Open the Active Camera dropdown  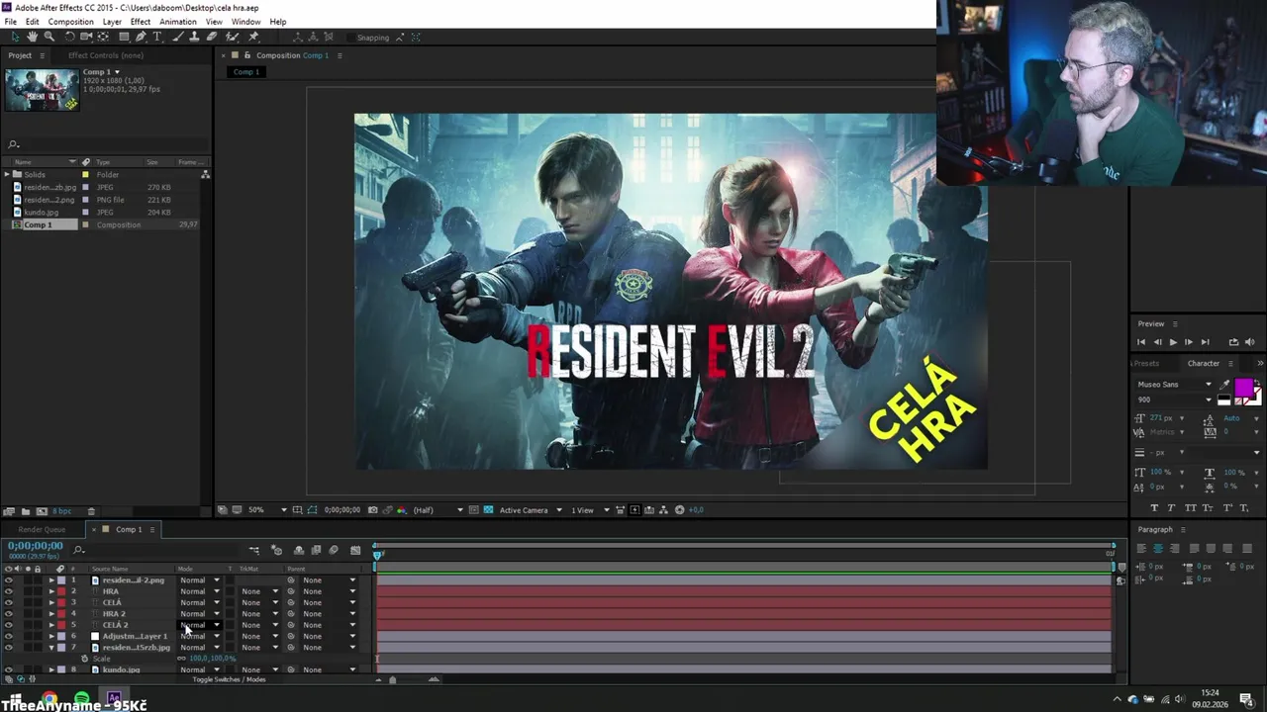[530, 510]
